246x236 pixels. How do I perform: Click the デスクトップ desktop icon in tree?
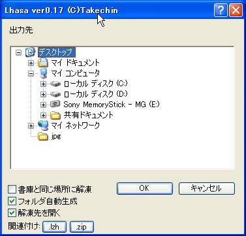tap(29, 52)
